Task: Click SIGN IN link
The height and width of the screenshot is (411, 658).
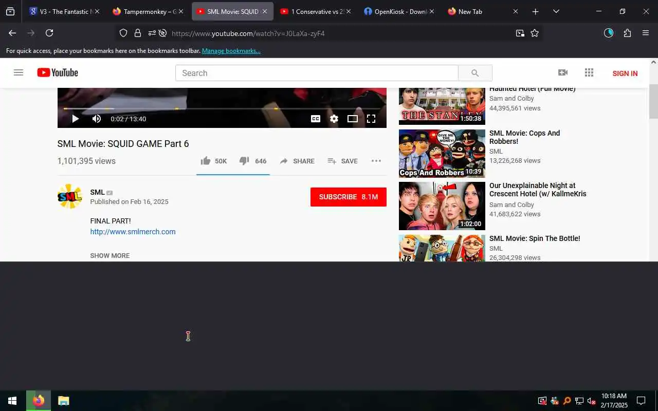Action: pyautogui.click(x=625, y=73)
